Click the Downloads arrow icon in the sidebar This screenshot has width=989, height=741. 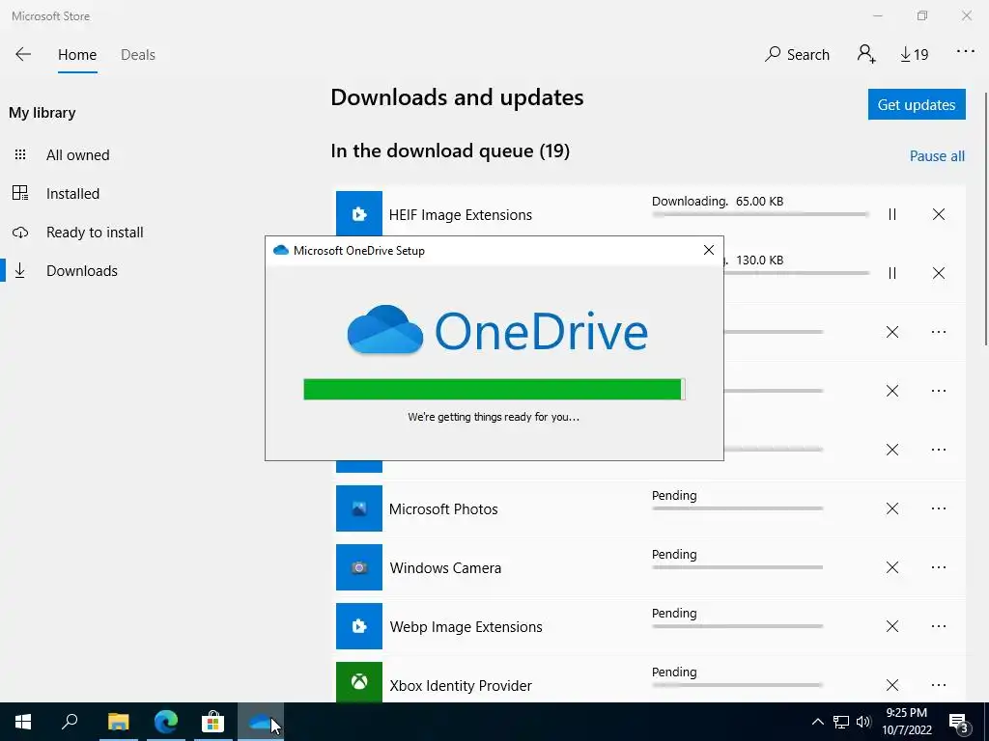point(20,271)
